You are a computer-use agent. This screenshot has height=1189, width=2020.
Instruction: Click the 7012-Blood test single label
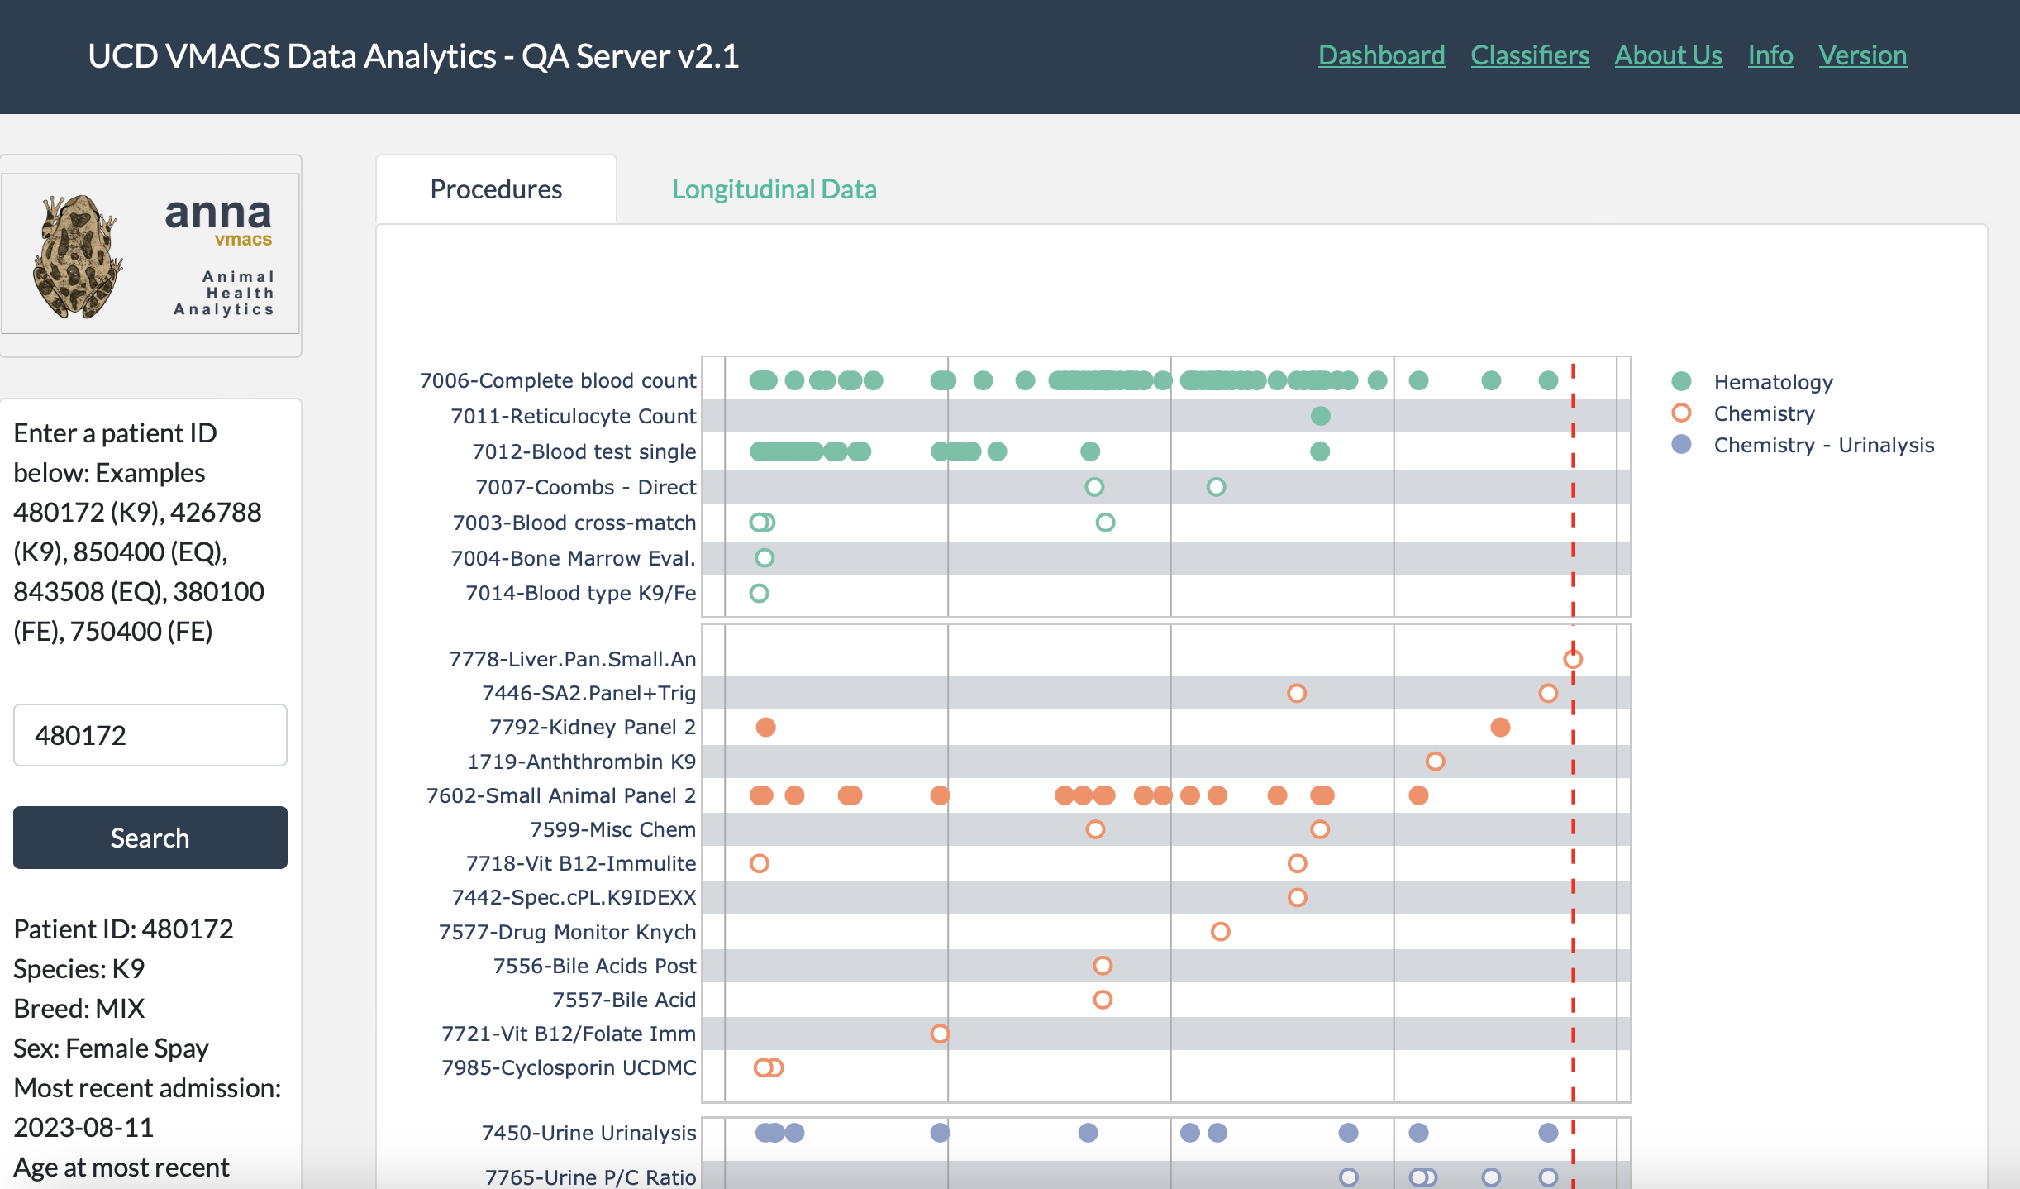584,451
